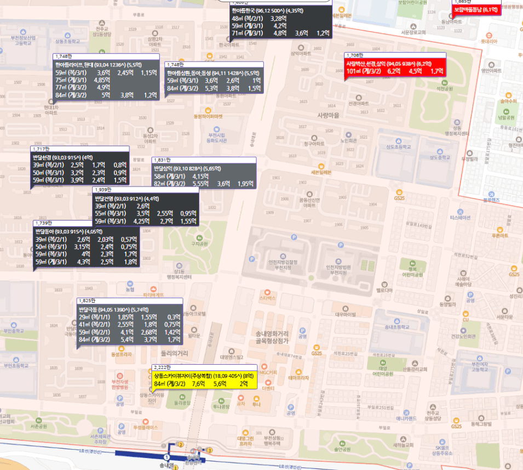Click the 부천시립 동화도서관 library marker
Screen dimensions: 523x470
(x=216, y=129)
